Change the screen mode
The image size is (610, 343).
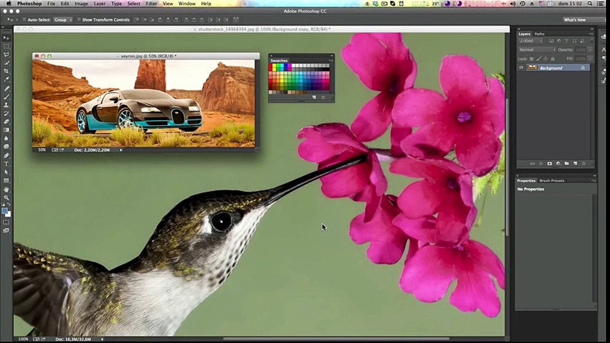[6, 231]
